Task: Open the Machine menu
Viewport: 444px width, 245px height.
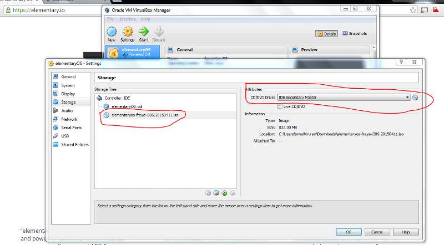Action: click(x=128, y=19)
